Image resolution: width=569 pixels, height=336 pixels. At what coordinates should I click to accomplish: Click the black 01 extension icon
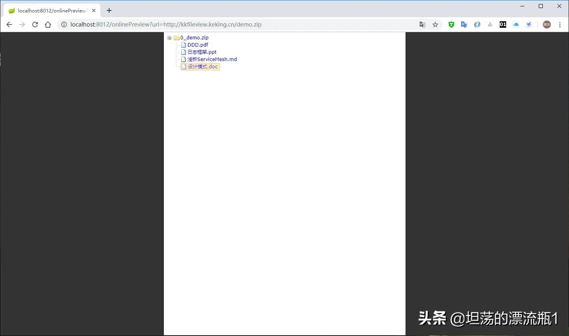[503, 25]
